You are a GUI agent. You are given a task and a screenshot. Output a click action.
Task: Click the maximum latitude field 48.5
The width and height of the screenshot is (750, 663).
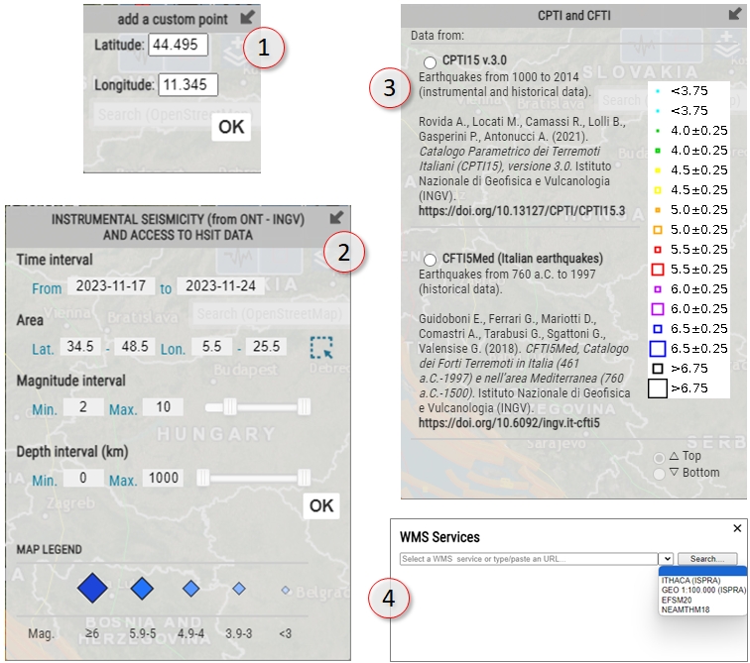(135, 346)
